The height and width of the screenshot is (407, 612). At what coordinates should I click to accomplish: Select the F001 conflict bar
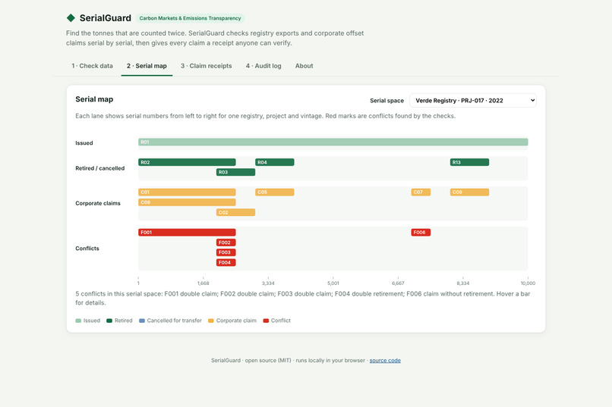[x=187, y=233]
